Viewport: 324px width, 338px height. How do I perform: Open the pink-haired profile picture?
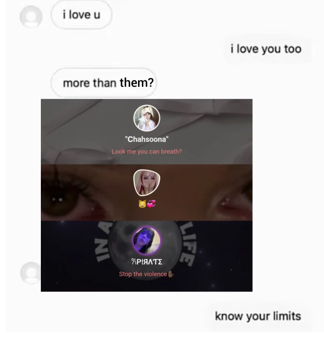(x=147, y=183)
